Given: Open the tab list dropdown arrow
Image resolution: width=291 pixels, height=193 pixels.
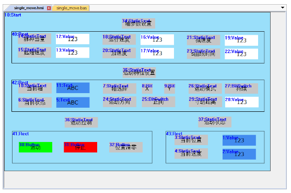Looking at the screenshot, I should [x=283, y=8].
